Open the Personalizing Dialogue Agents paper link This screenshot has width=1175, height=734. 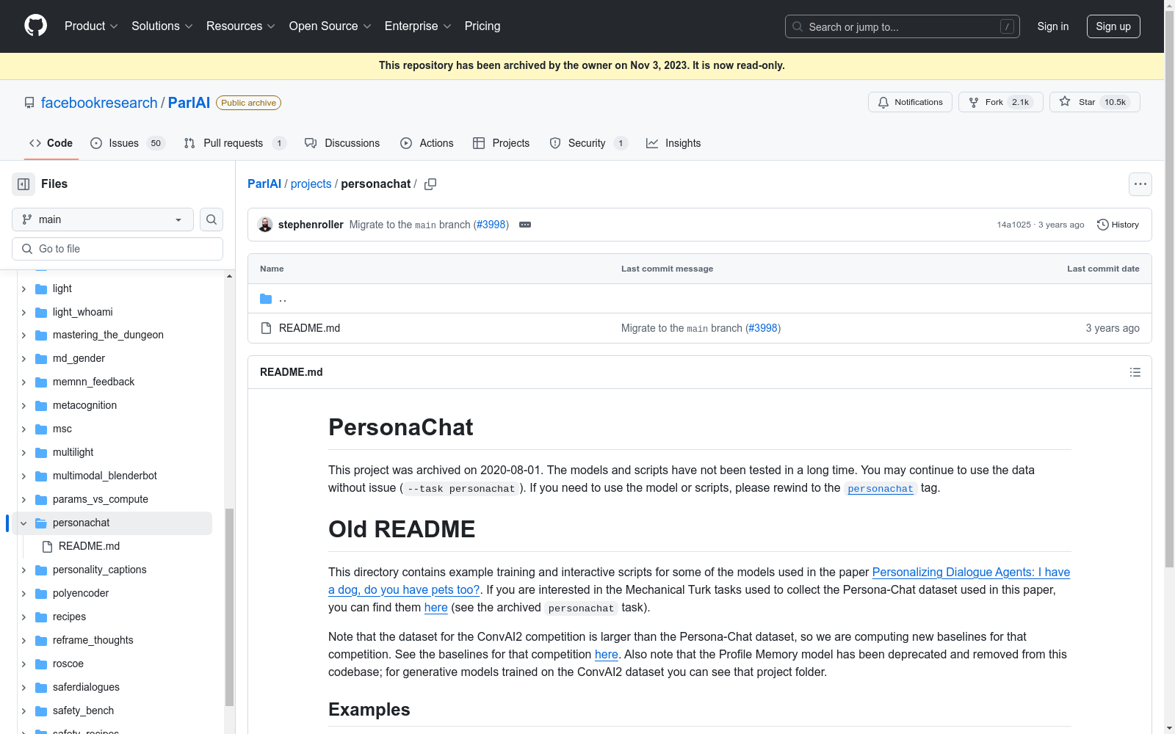(699, 581)
